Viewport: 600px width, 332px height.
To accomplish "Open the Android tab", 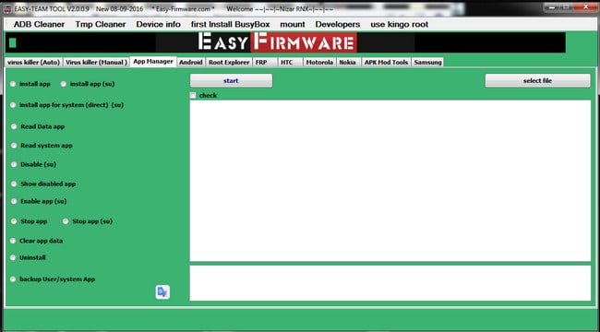I will click(190, 63).
